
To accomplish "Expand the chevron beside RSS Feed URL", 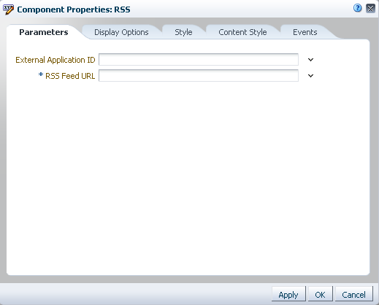I will click(x=310, y=76).
